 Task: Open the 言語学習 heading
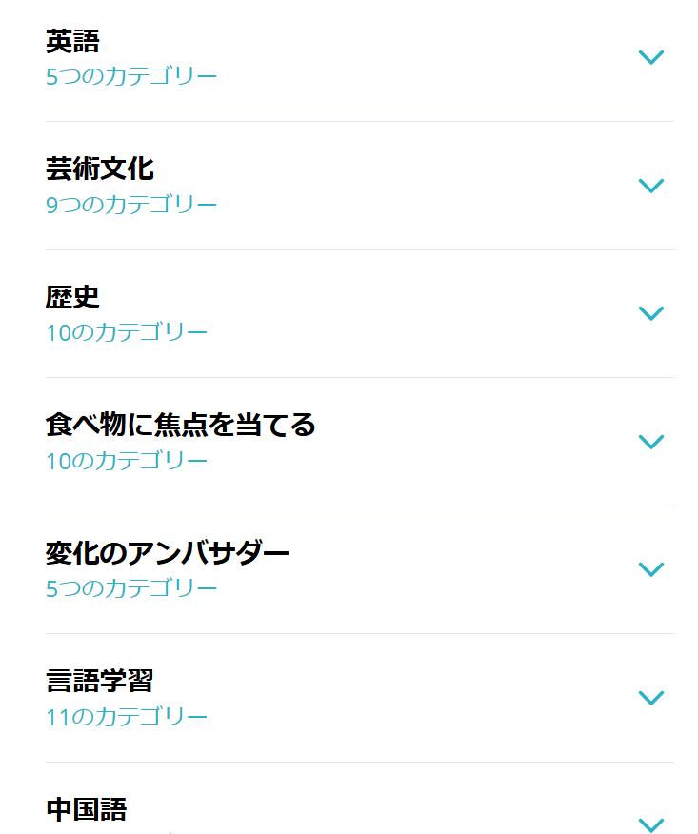pyautogui.click(x=99, y=682)
